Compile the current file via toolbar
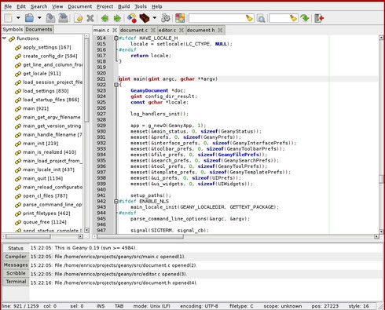The width and height of the screenshot is (385, 310). tap(132, 18)
